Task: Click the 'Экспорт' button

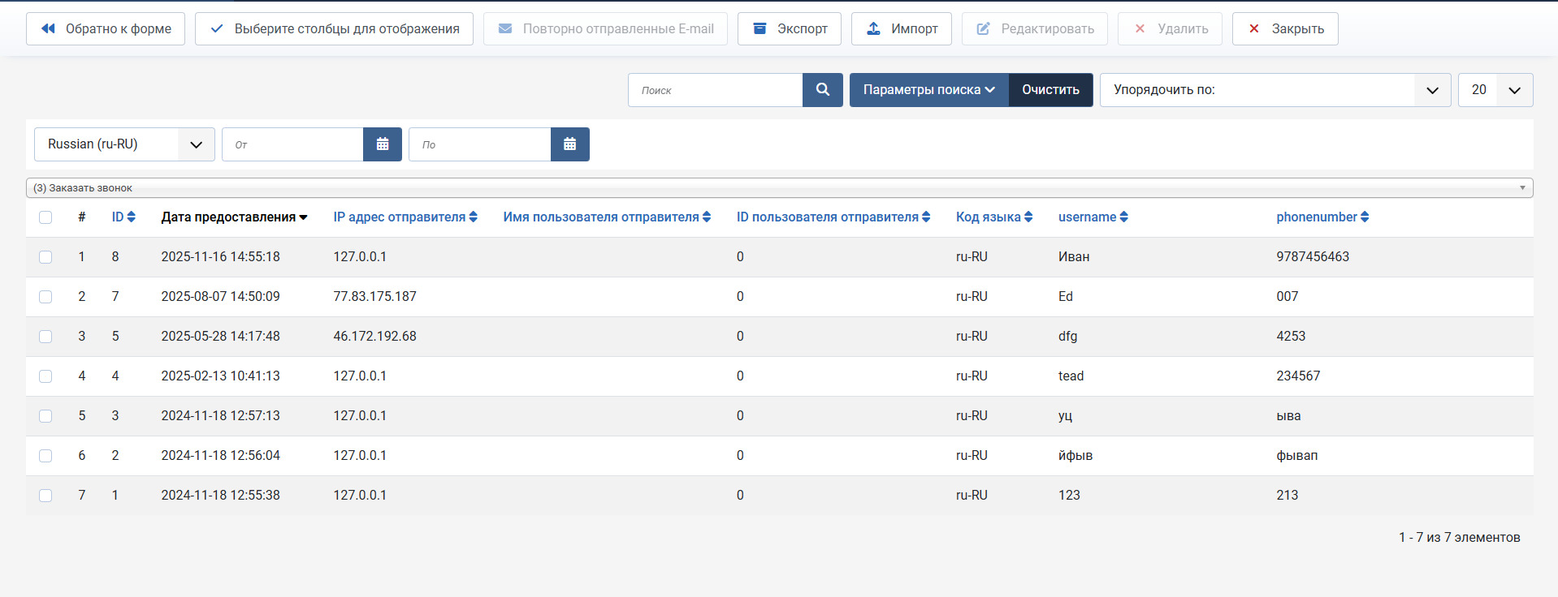Action: click(790, 29)
